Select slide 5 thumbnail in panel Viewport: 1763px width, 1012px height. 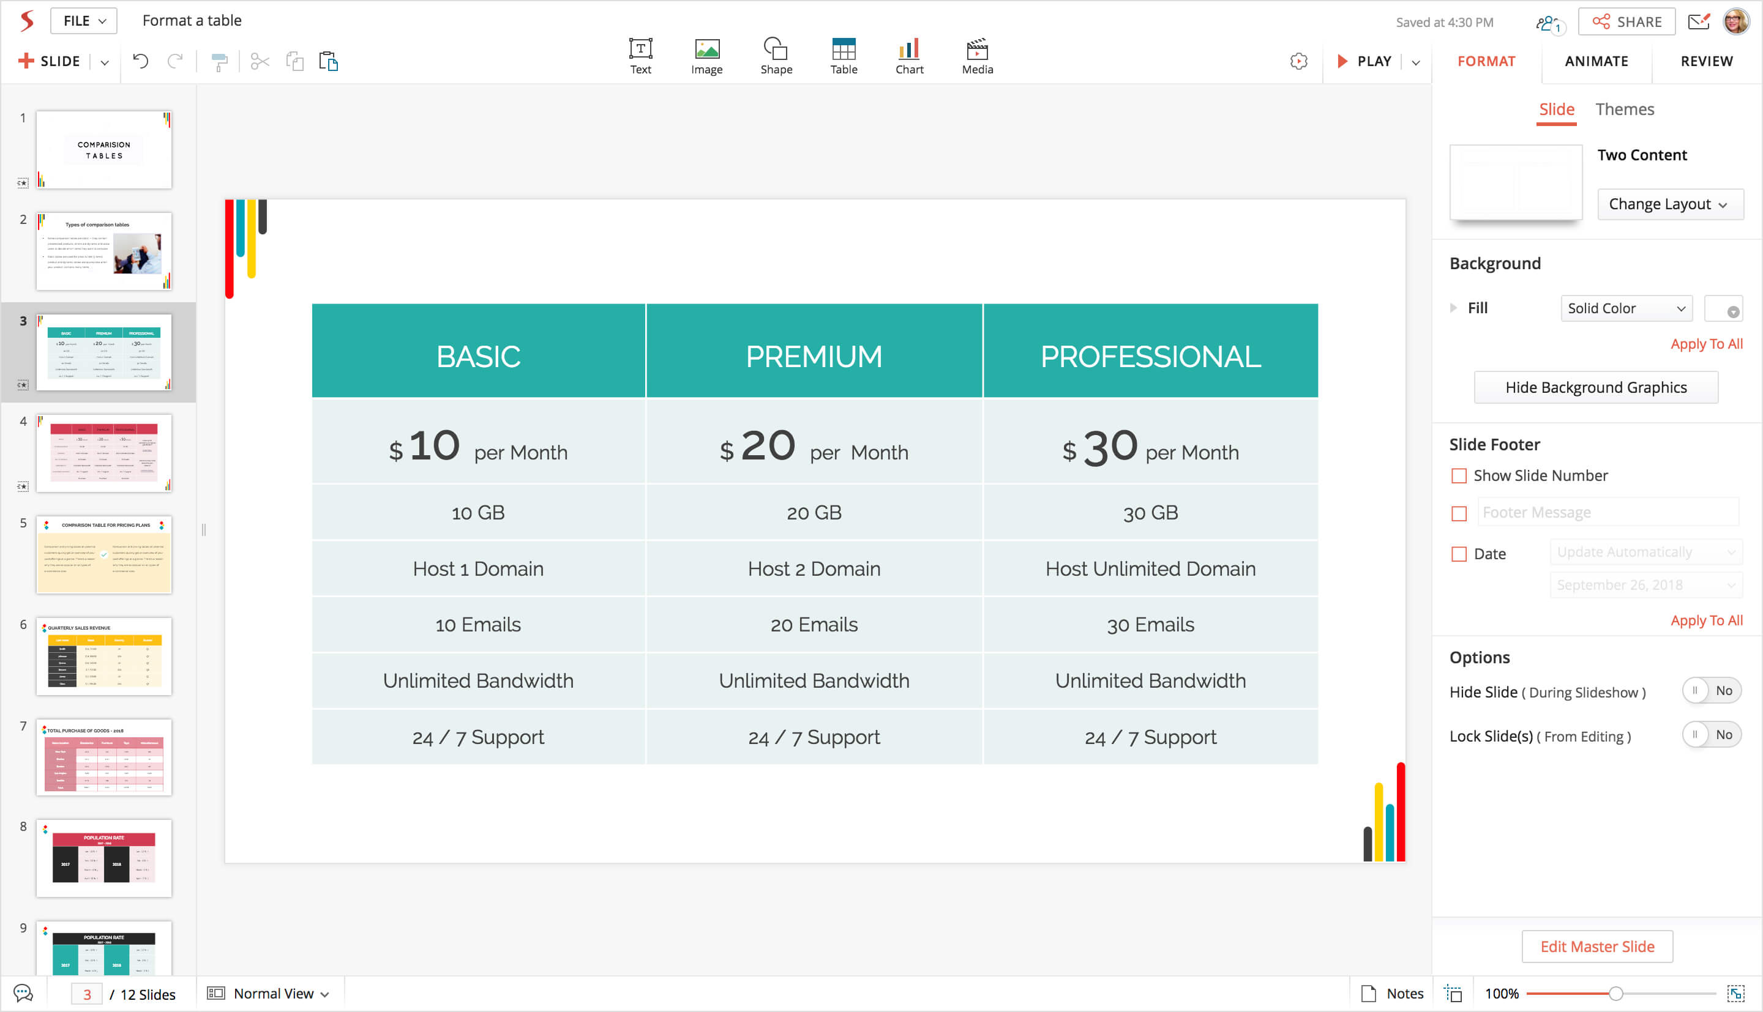pyautogui.click(x=103, y=554)
